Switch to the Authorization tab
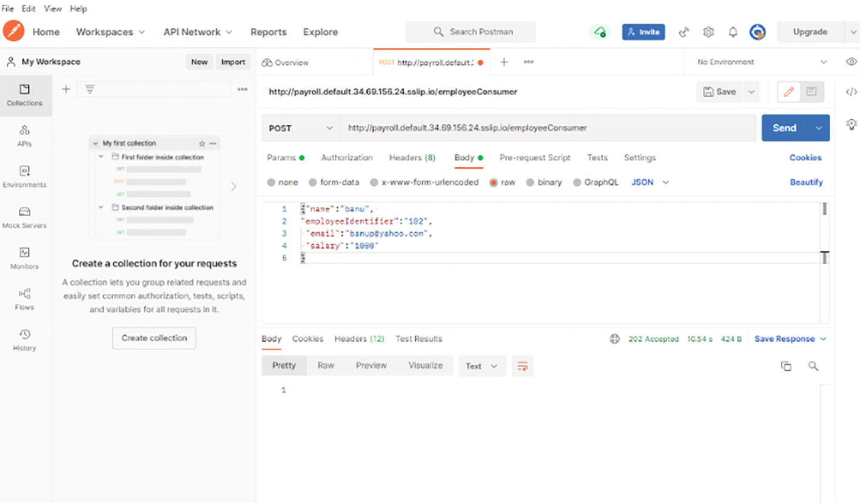 pos(346,158)
